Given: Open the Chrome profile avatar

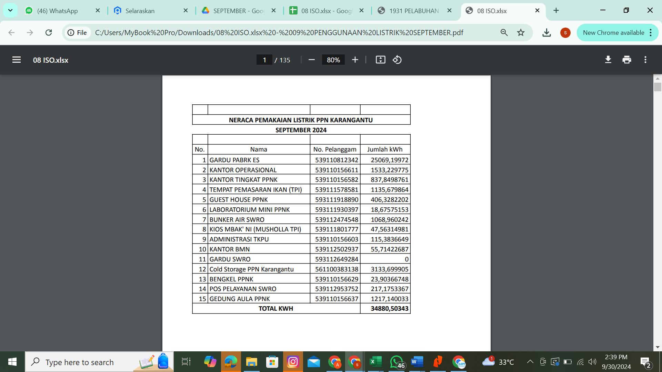Looking at the screenshot, I should [565, 33].
